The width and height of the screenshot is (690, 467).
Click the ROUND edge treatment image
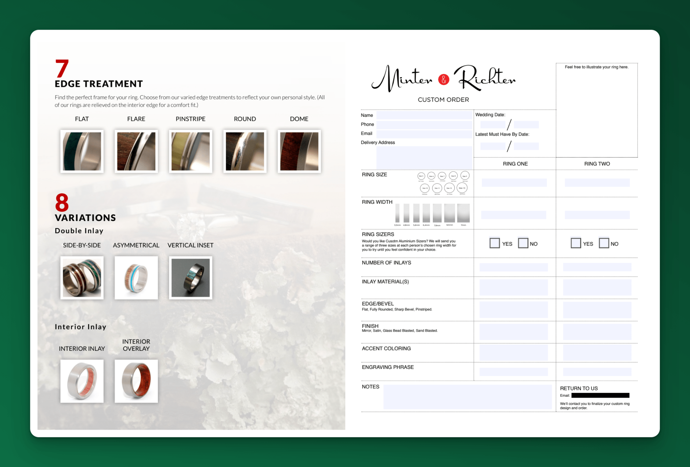pyautogui.click(x=245, y=151)
